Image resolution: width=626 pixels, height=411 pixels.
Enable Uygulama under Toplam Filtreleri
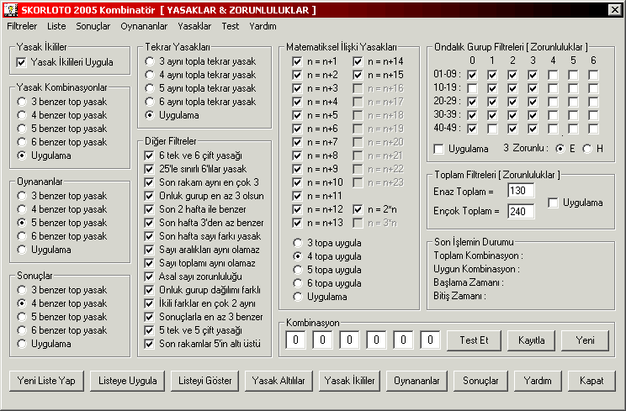553,203
